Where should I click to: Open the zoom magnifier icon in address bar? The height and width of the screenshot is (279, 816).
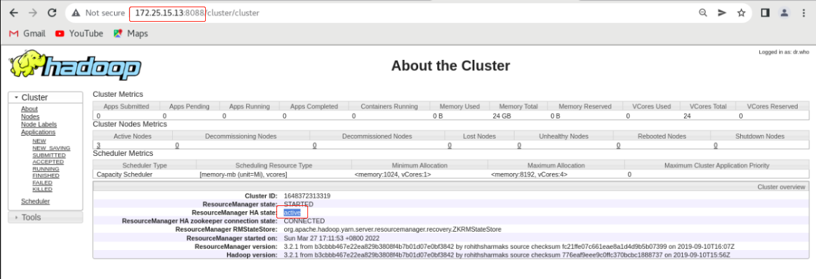703,13
